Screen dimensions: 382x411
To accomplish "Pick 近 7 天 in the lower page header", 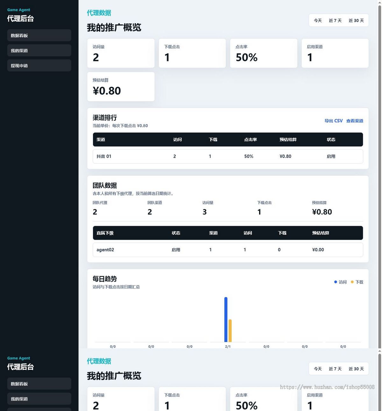I will (335, 369).
